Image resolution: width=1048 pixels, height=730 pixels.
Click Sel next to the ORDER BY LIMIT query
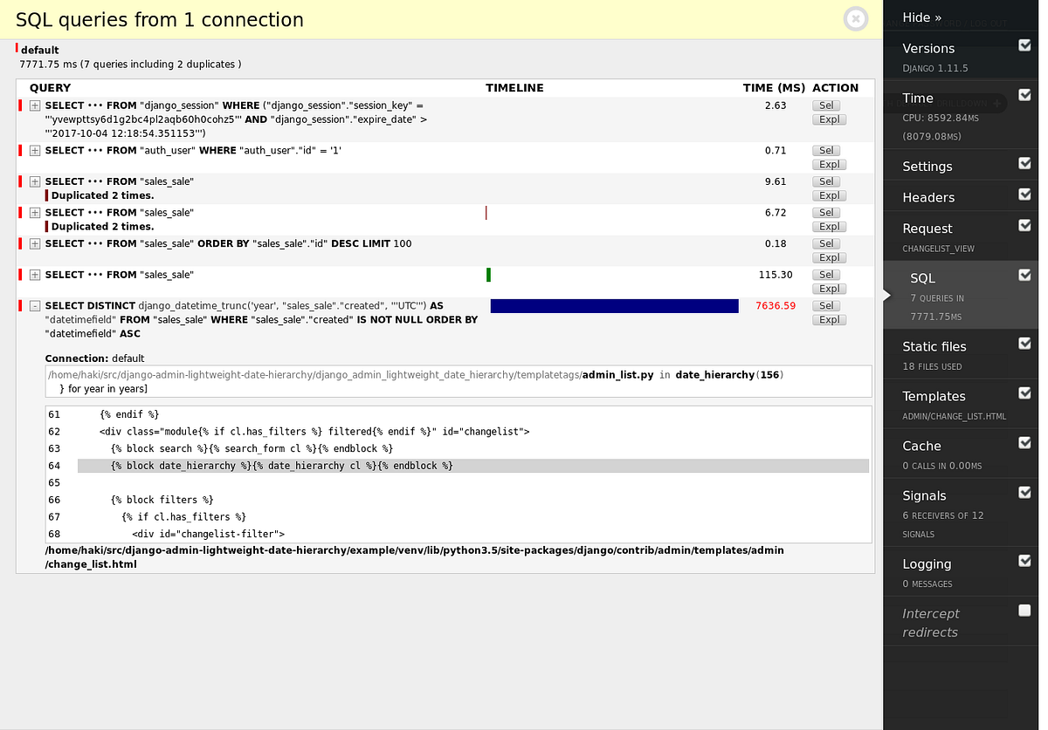[x=826, y=243]
